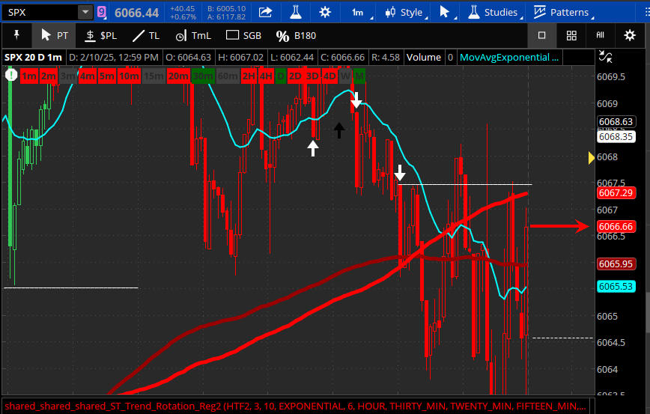Select the SGB rectangle drawing tool
650x414 pixels.
point(244,35)
